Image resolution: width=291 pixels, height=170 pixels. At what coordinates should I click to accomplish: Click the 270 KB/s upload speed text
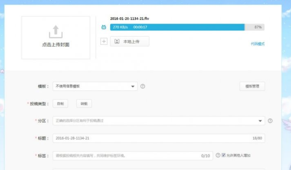tap(120, 27)
